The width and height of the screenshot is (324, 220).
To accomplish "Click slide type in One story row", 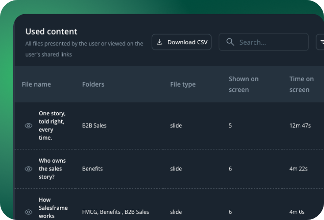I will (176, 125).
